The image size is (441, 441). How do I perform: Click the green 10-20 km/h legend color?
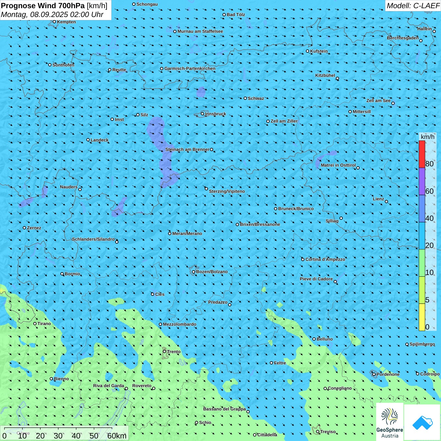click(x=422, y=263)
